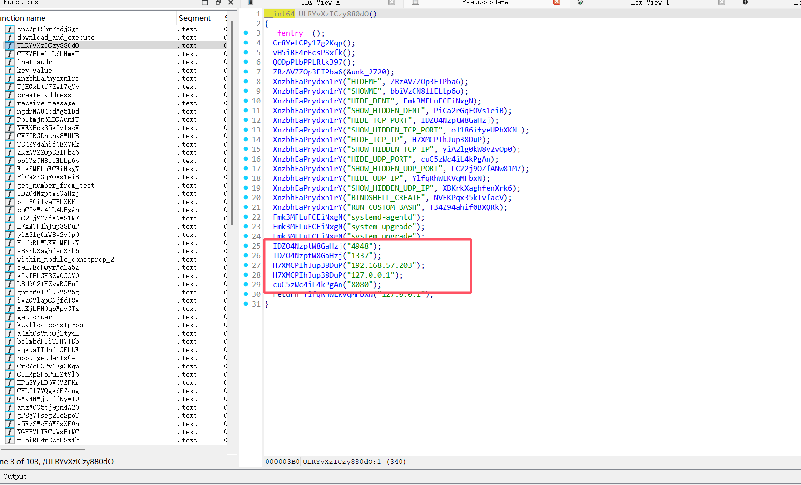Viewport: 801px width, 485px height.
Task: Toggle breakpoint dot on line 25
Action: 246,246
